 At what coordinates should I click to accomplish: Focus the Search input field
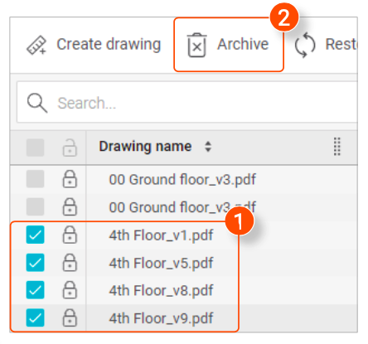click(x=187, y=102)
